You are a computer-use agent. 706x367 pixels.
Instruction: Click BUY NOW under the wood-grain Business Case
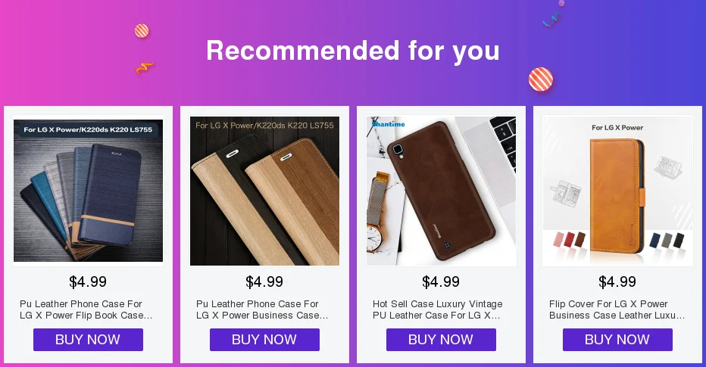tap(265, 340)
